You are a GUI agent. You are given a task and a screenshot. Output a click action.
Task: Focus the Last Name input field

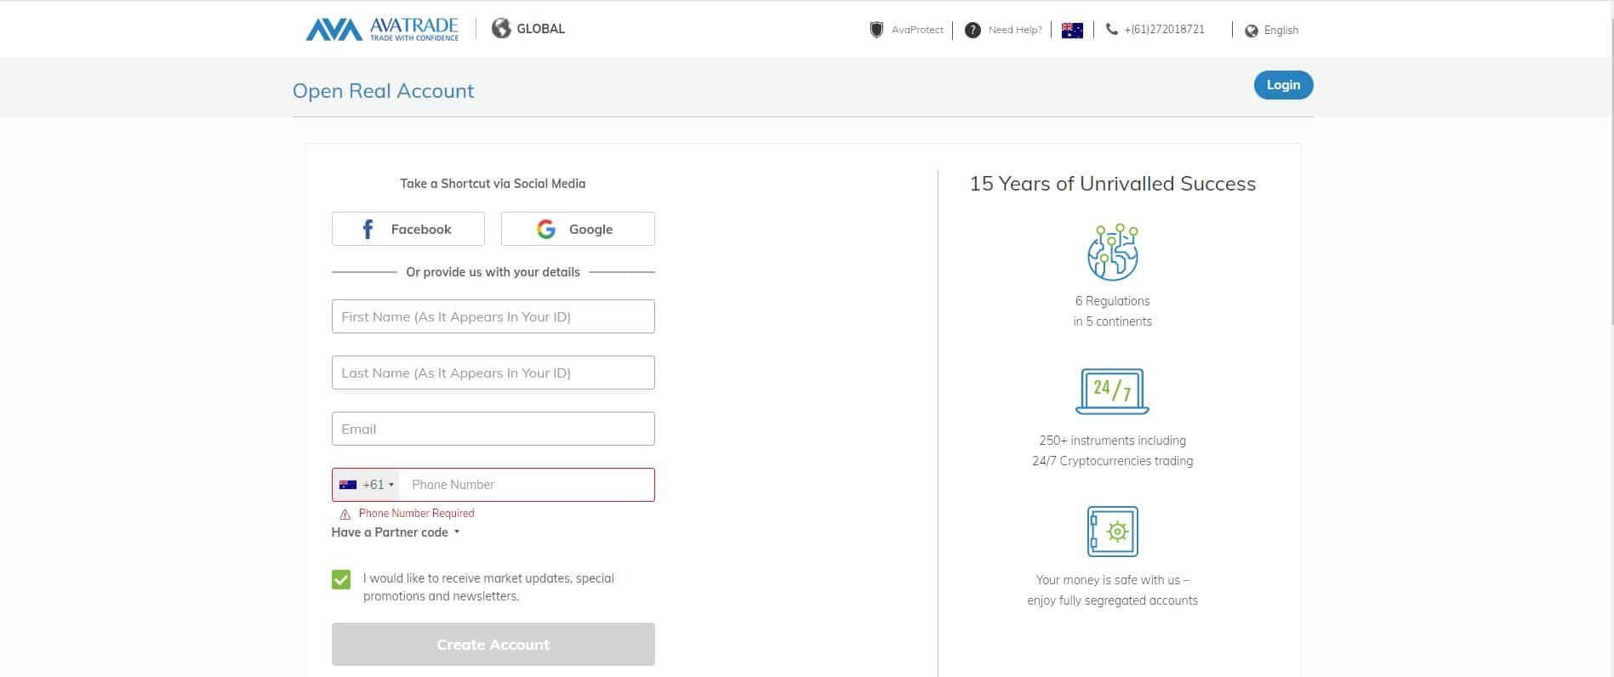(x=493, y=373)
